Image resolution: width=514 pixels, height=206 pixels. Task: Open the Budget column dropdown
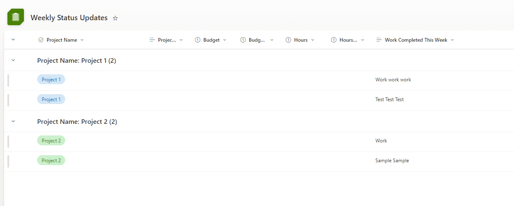tap(225, 40)
